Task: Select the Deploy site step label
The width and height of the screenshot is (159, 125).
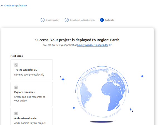Action: point(110,20)
